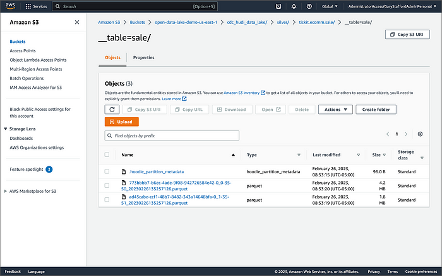Switch to the Objects tab

pyautogui.click(x=112, y=57)
